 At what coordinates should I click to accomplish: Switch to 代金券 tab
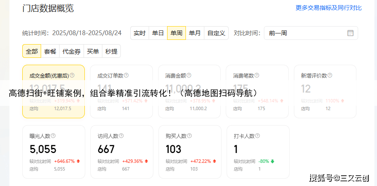pyautogui.click(x=72, y=51)
